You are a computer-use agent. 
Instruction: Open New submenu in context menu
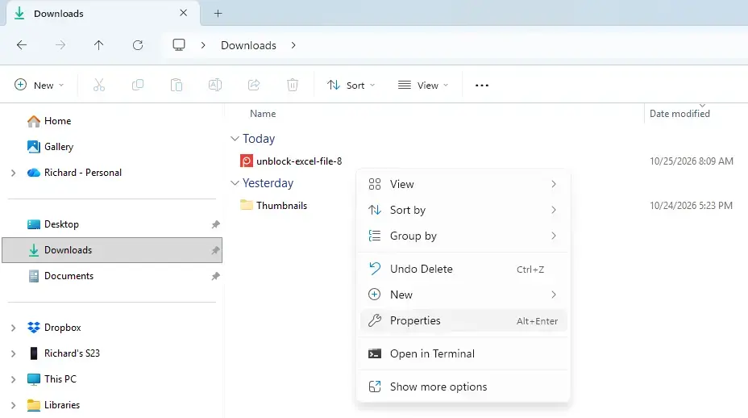463,295
